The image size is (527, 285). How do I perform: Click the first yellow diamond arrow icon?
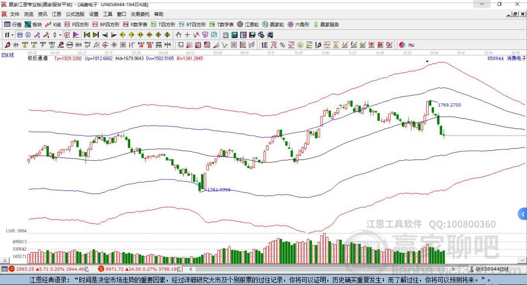[122, 35]
